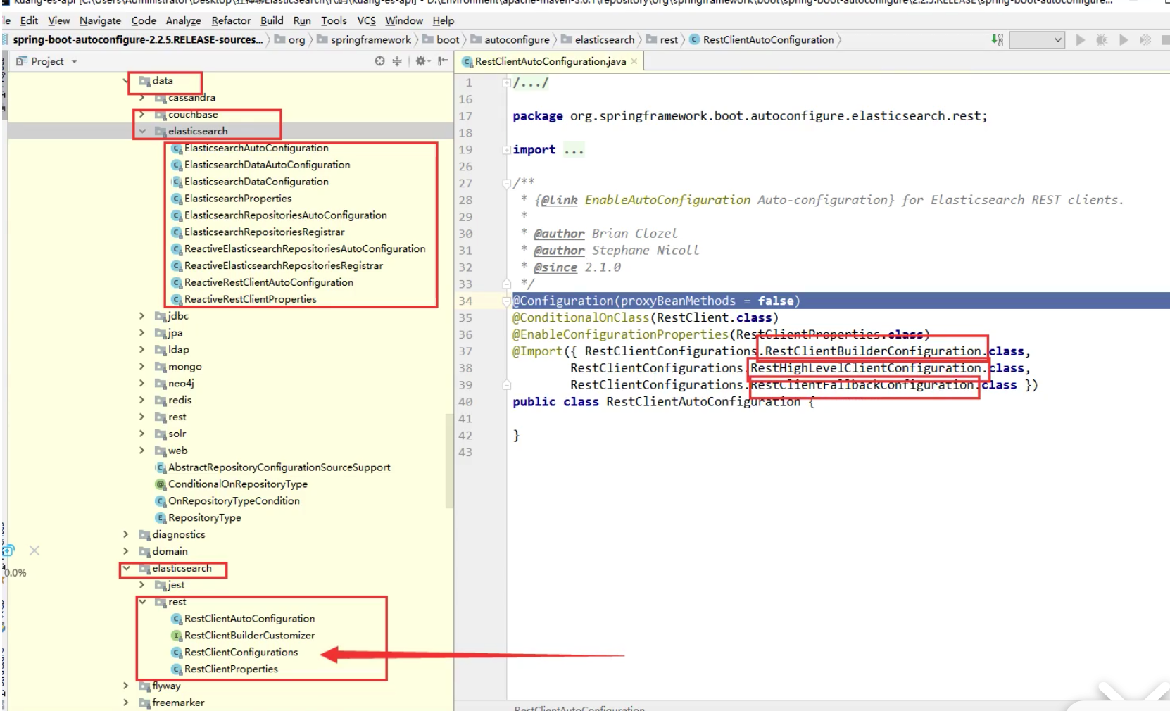Click the mongo package folder icon
Viewport: 1170px width, 718px height.
click(x=161, y=367)
